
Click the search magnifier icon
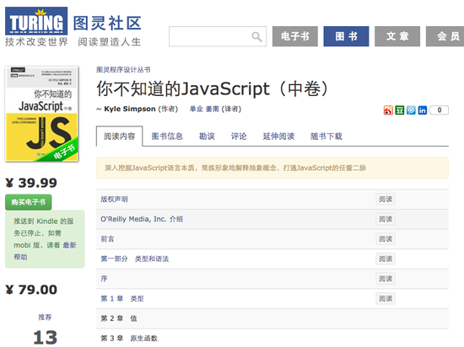[256, 36]
